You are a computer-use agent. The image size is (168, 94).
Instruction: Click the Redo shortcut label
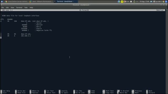[x=93, y=93]
